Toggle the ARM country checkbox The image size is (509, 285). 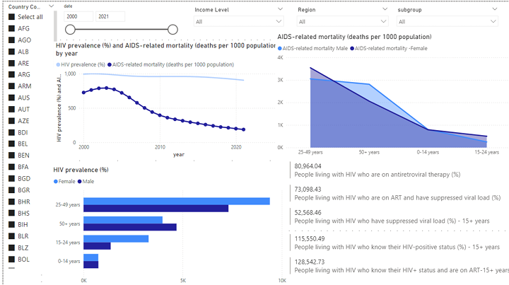coord(12,86)
